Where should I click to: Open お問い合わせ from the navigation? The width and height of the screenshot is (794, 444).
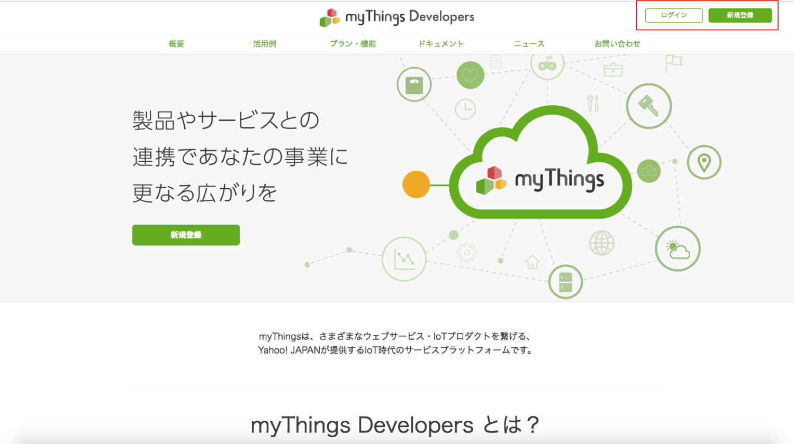617,44
